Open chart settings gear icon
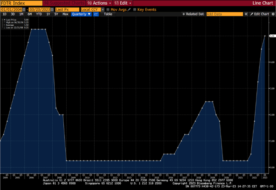The image size is (276, 190). [x=272, y=14]
